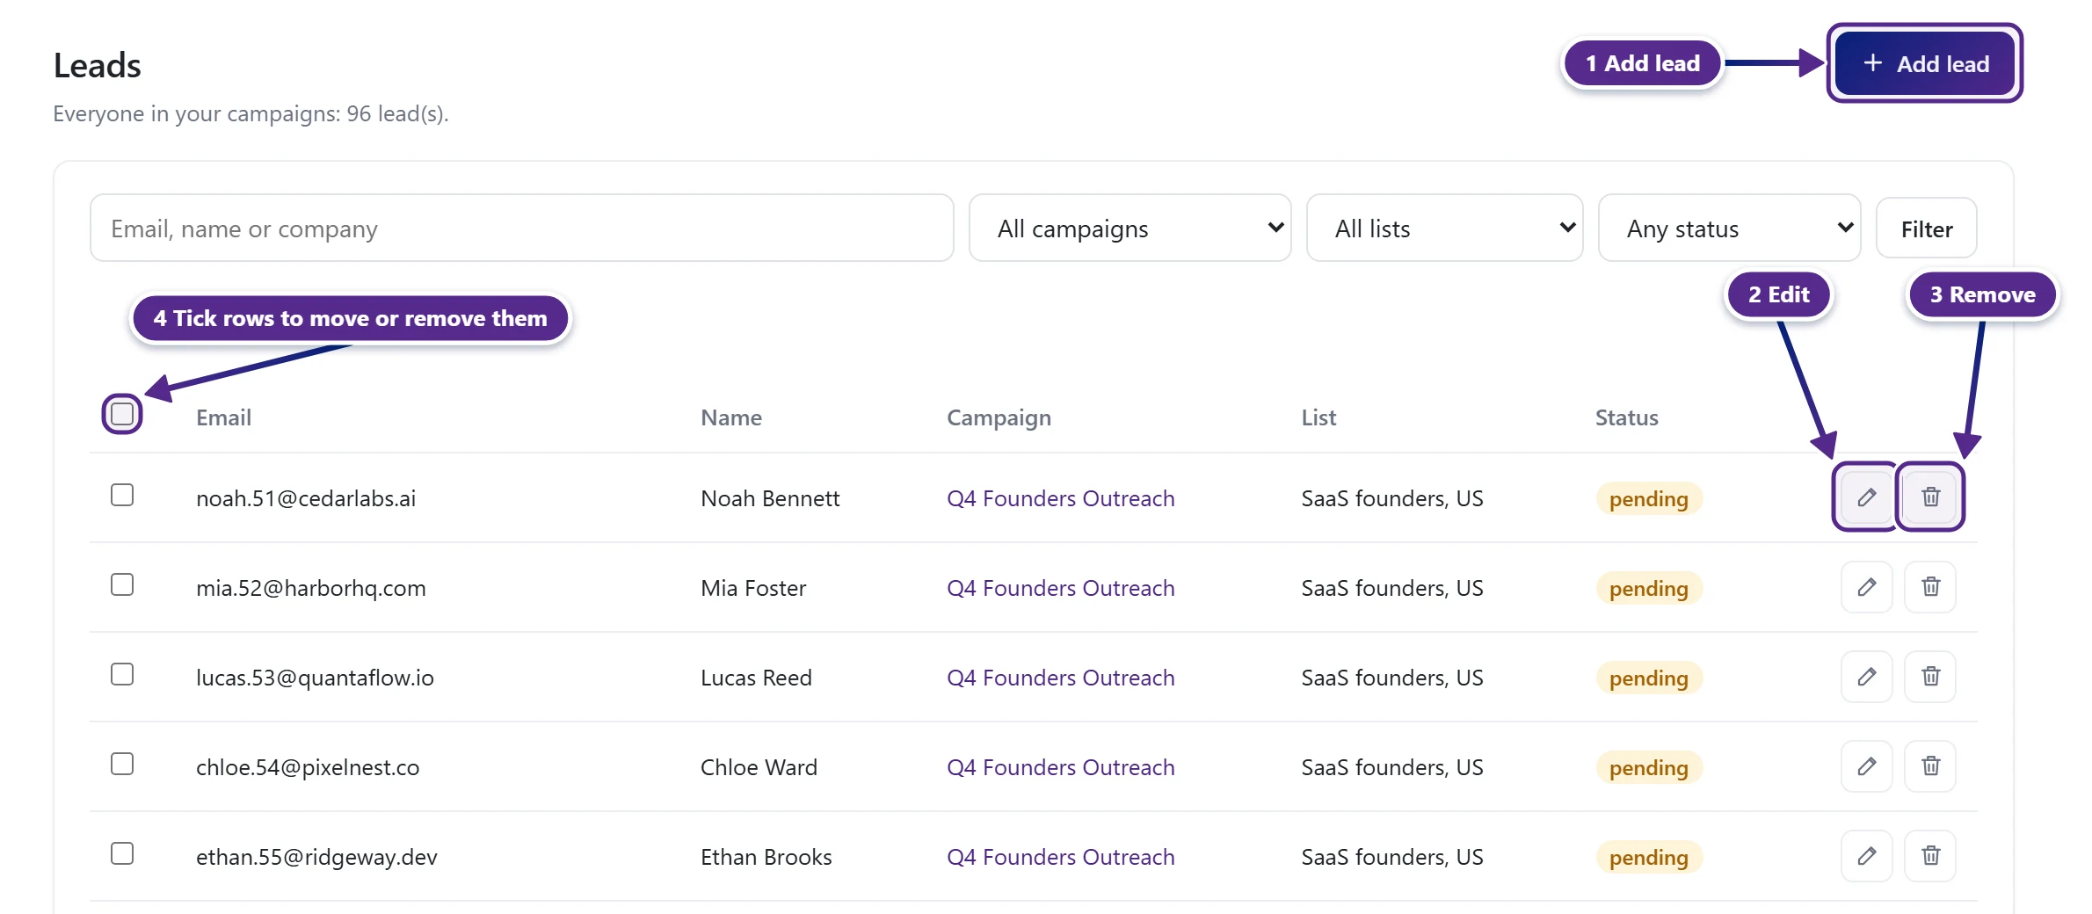Delete Noah Bennett lead via trash icon
2092x914 pixels.
1930,497
